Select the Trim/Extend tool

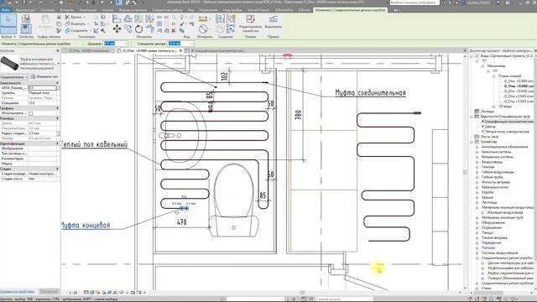point(149,29)
